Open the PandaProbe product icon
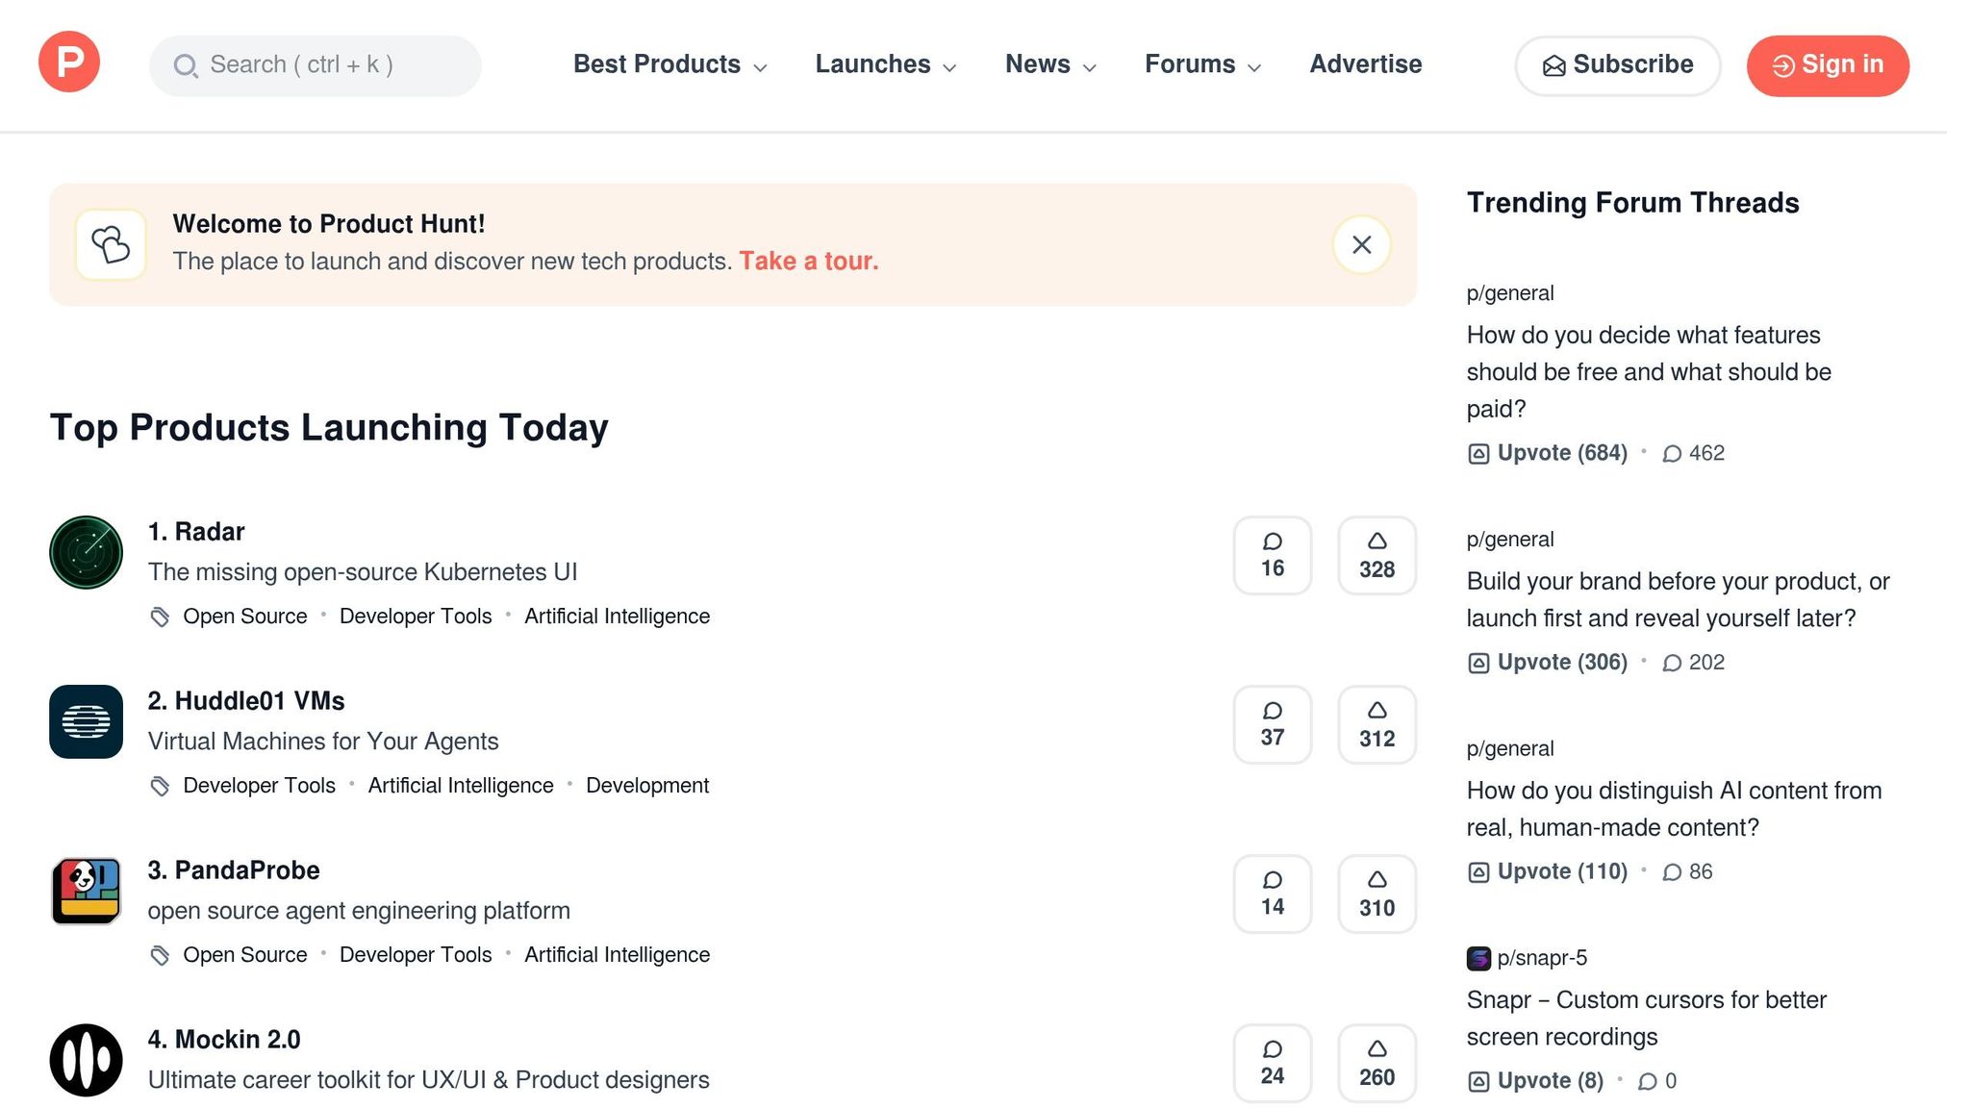This screenshot has width=1970, height=1108. point(86,891)
